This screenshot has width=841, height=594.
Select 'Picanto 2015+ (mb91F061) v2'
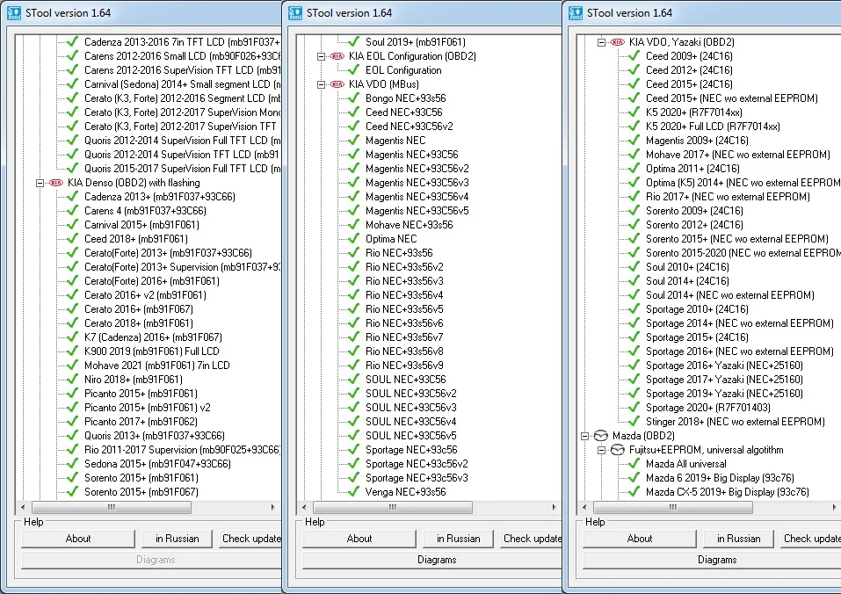(x=148, y=408)
